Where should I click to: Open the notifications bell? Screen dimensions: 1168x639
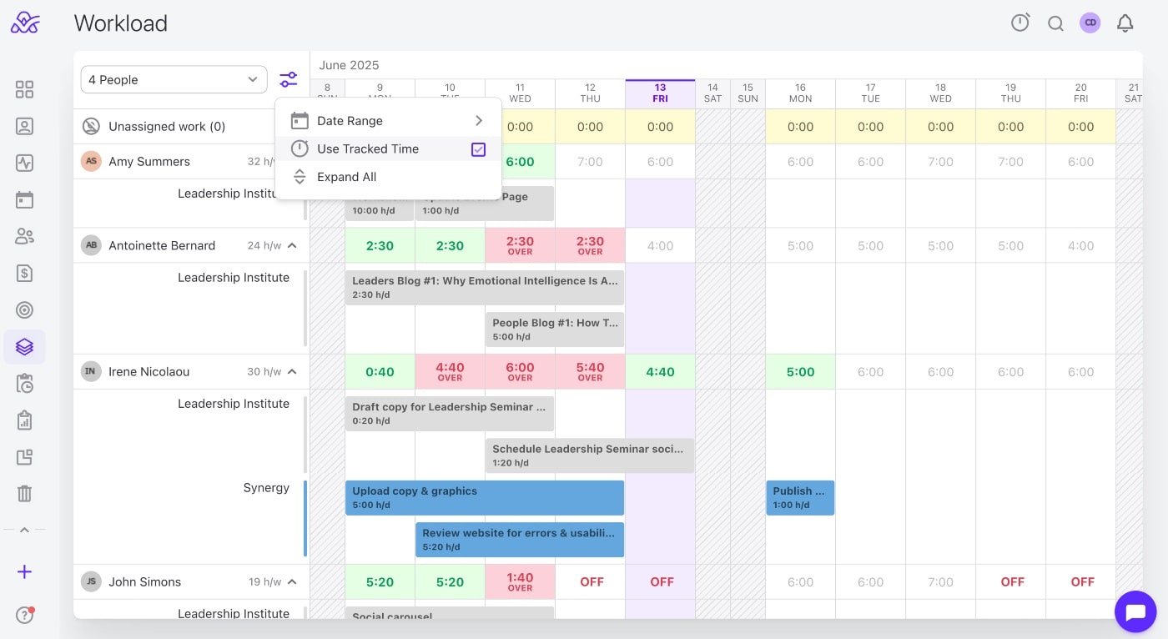pyautogui.click(x=1125, y=23)
